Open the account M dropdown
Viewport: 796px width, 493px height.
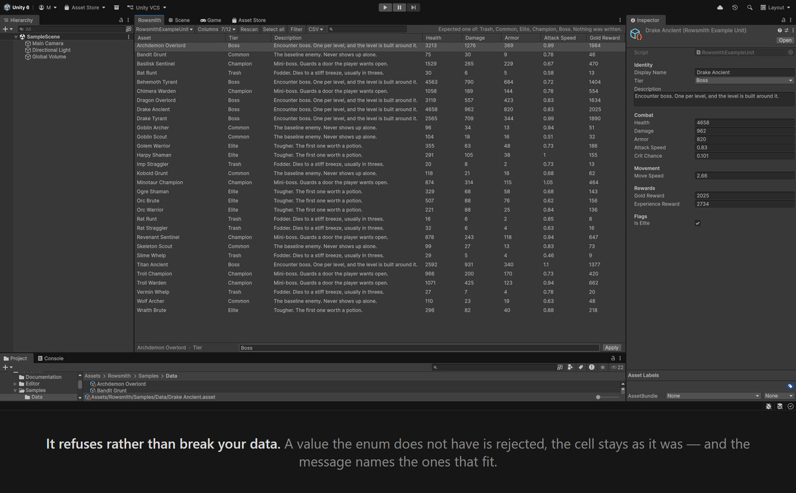click(48, 7)
